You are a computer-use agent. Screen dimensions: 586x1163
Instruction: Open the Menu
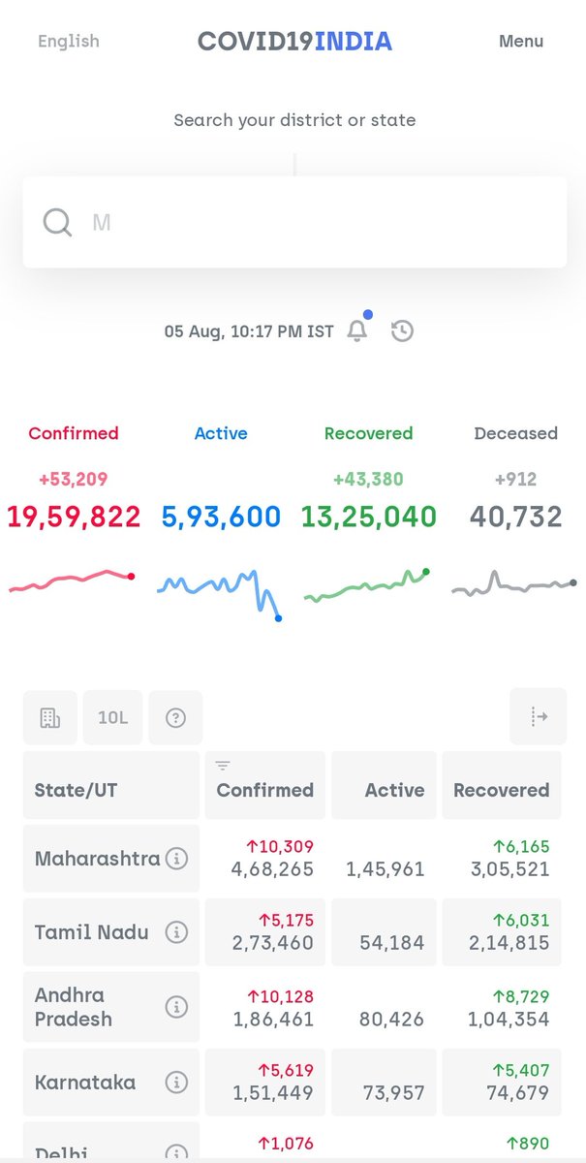point(521,42)
